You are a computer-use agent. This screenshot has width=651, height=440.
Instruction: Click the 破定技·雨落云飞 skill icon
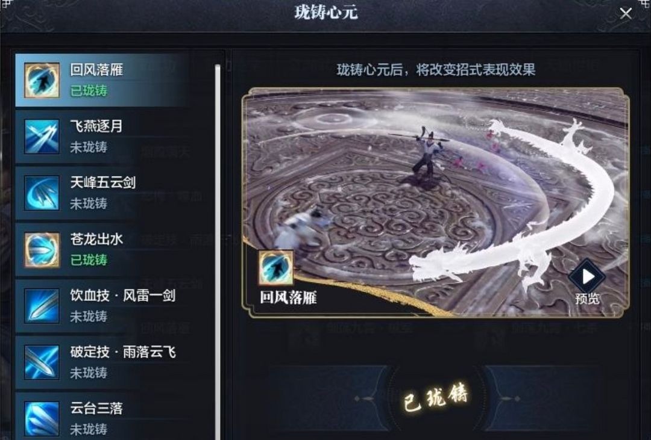(42, 362)
